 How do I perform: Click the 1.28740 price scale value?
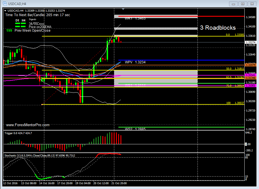[251, 129]
